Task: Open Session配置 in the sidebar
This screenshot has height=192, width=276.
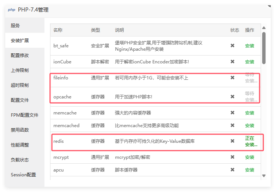Action: [23, 174]
